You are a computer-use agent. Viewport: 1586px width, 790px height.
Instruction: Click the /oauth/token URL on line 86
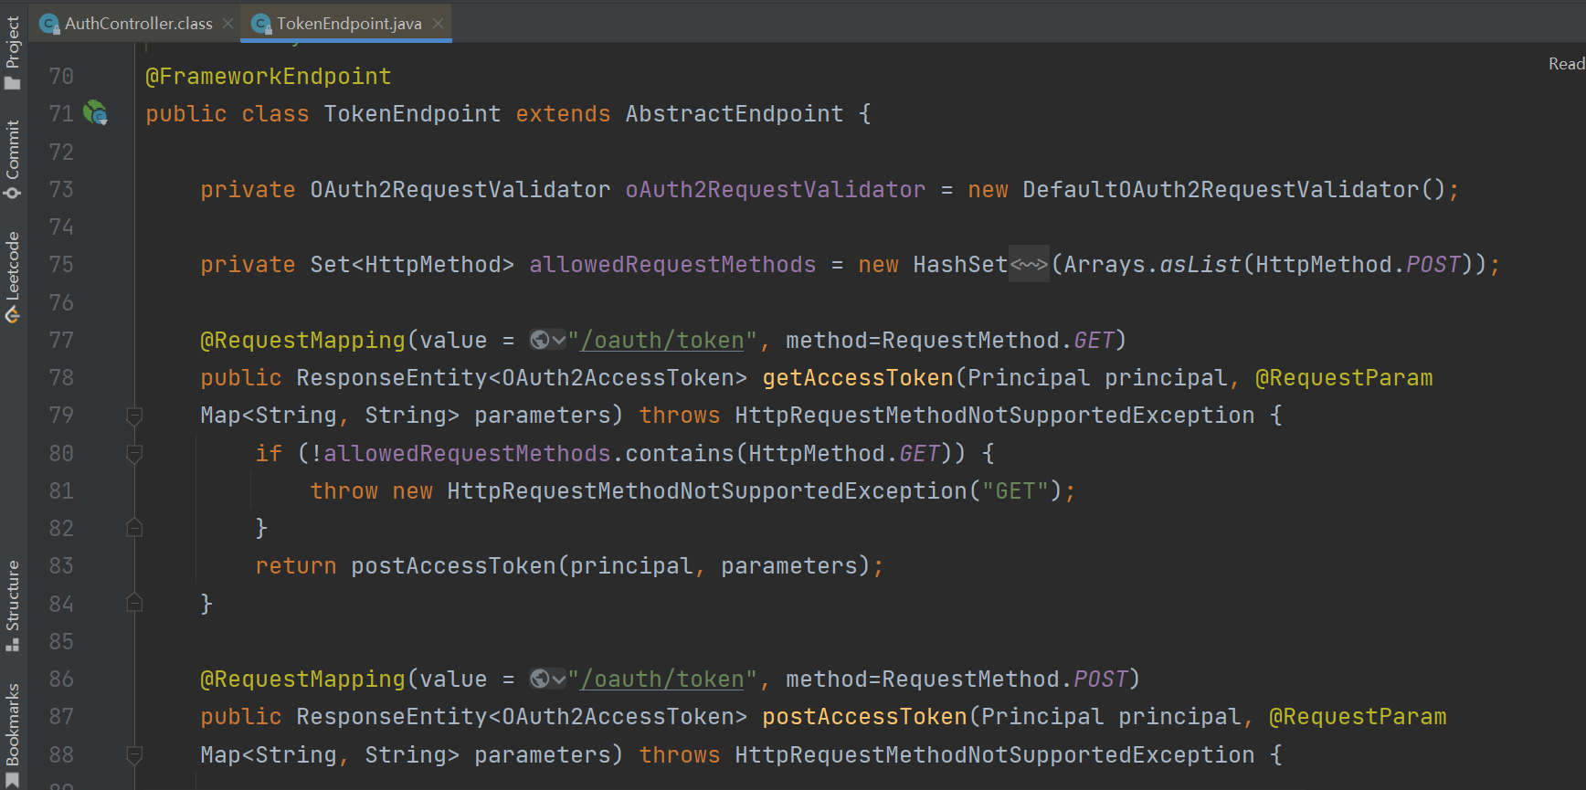pyautogui.click(x=663, y=679)
